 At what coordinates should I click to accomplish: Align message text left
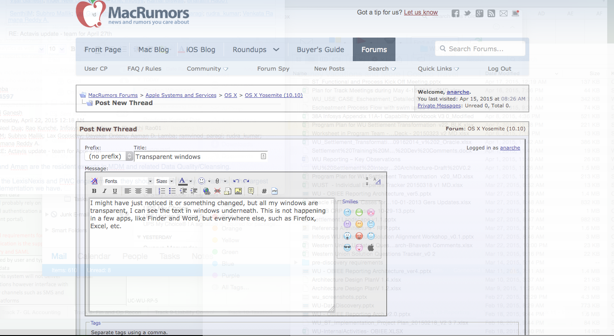(x=128, y=191)
